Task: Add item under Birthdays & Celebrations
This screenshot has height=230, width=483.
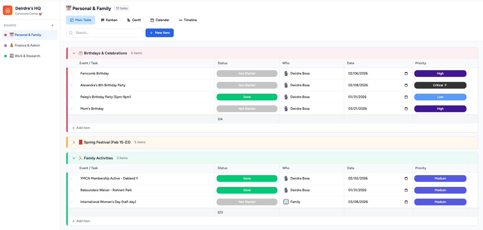Action: (81, 128)
